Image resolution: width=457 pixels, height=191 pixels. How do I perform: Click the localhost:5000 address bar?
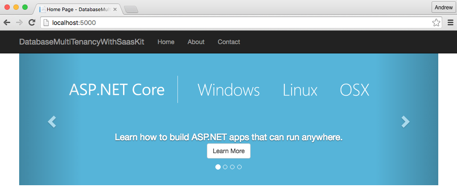click(x=241, y=22)
